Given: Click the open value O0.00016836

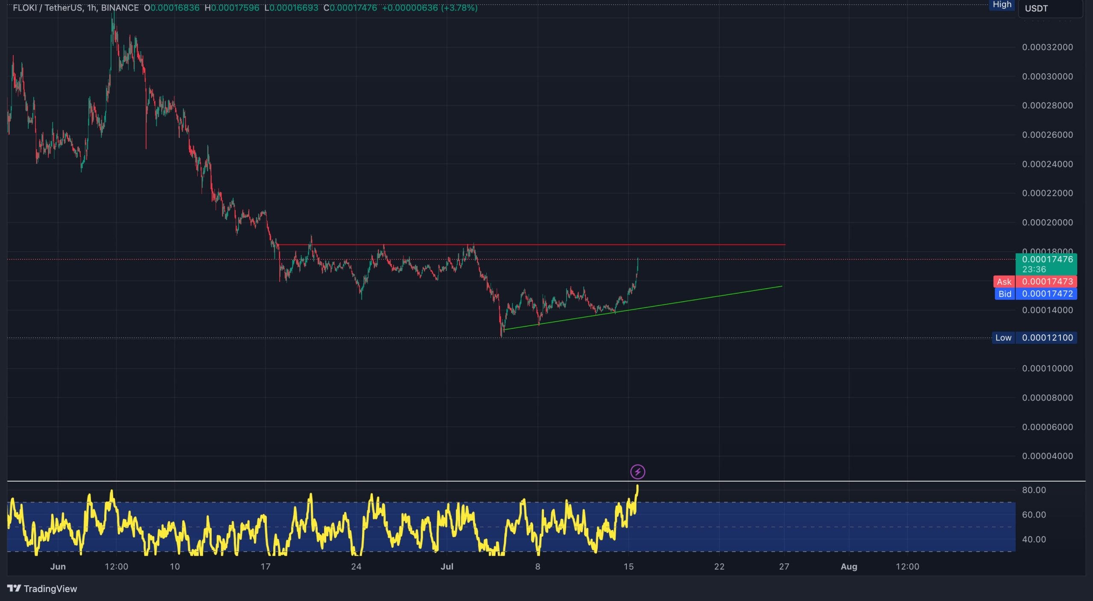Looking at the screenshot, I should coord(171,7).
